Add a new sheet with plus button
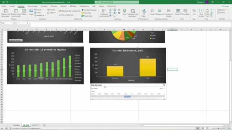 point(44,125)
